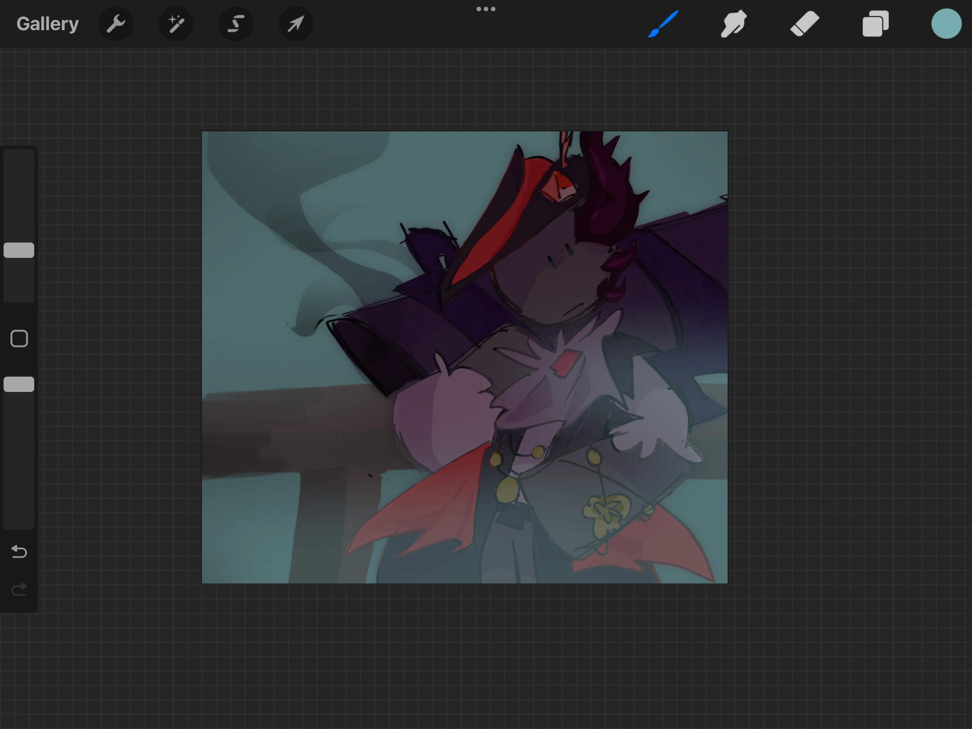Viewport: 972px width, 729px height.
Task: Open the teal active color picker
Action: (946, 24)
